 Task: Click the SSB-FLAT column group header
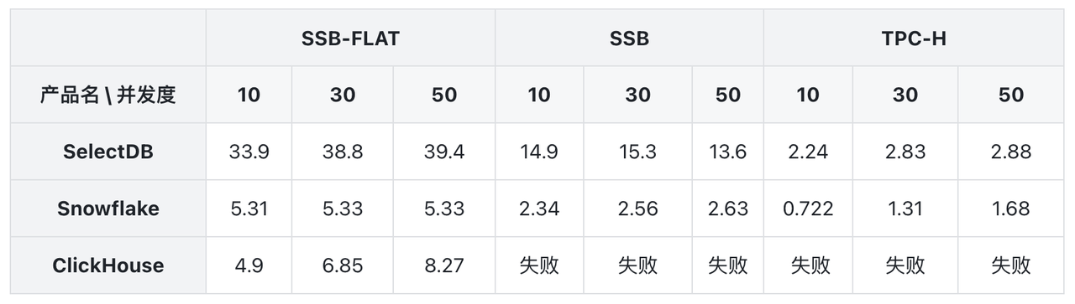[350, 38]
